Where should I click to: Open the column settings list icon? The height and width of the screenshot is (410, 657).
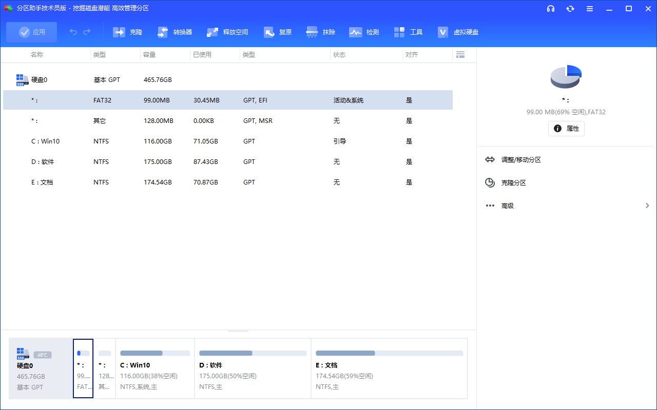[460, 54]
